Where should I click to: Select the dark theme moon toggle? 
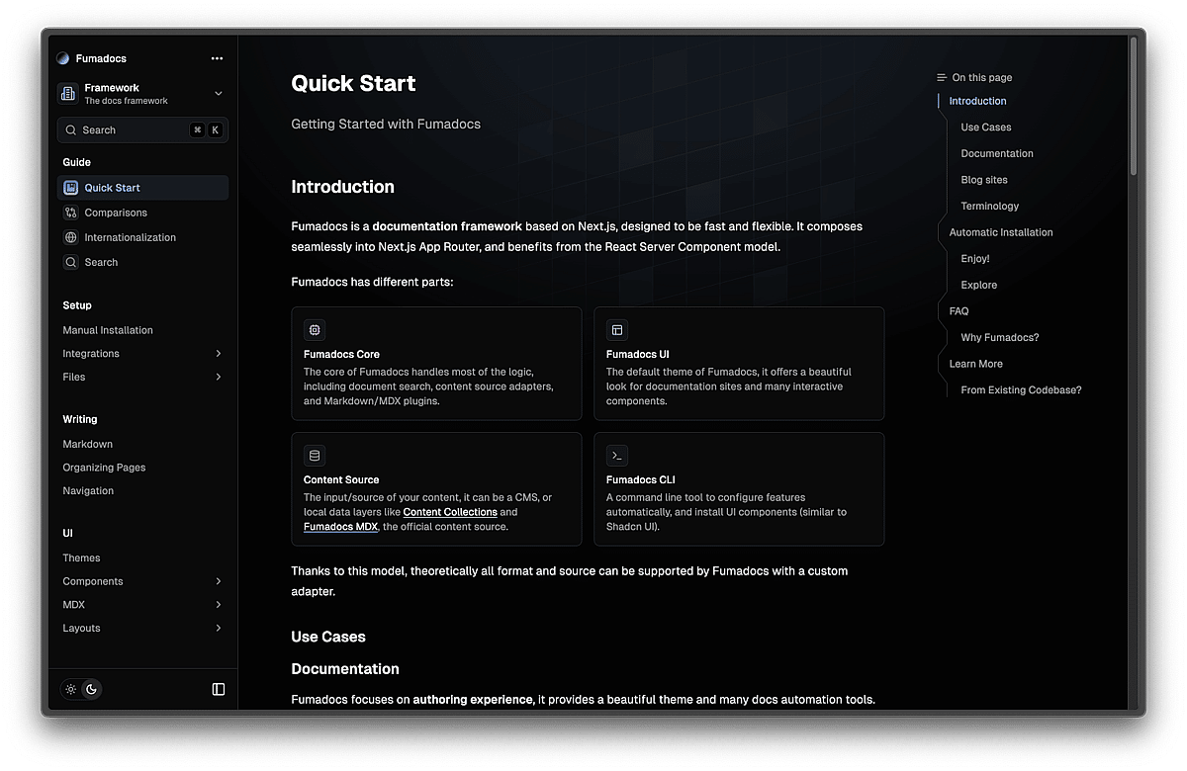pos(91,689)
